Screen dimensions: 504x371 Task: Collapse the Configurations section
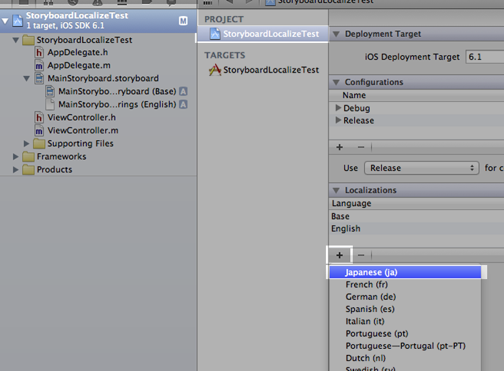336,83
